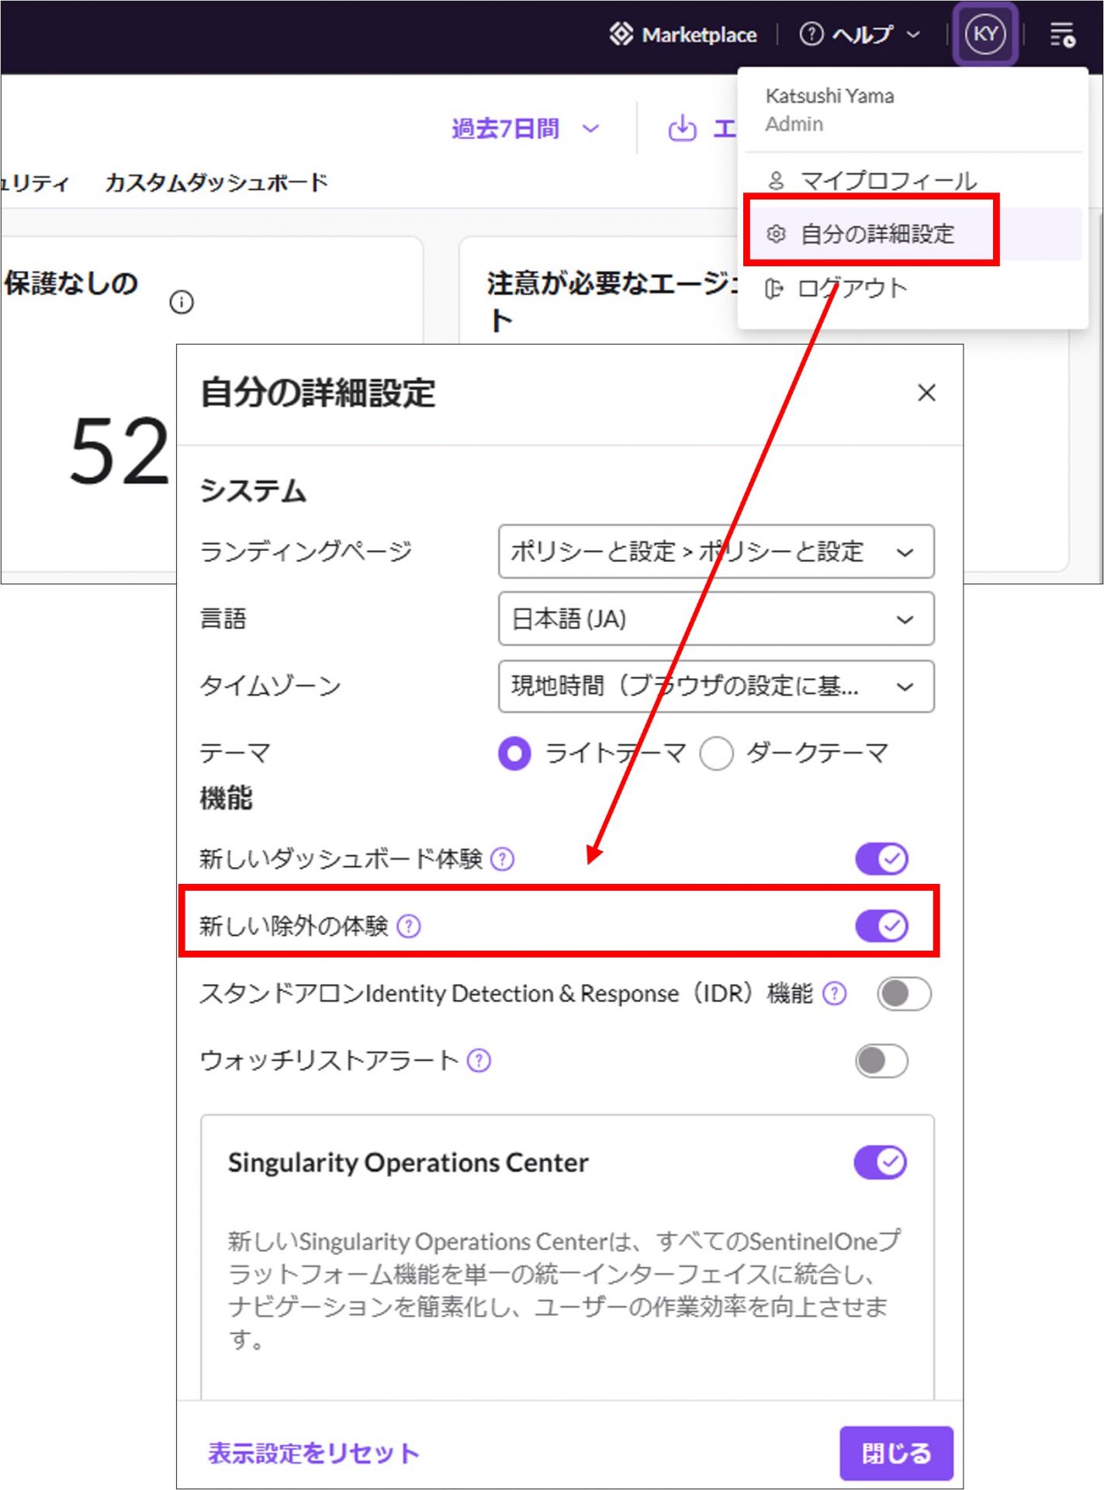Image resolution: width=1104 pixels, height=1490 pixels.
Task: Choose 自分の詳細設定 from user menu
Action: 877,234
